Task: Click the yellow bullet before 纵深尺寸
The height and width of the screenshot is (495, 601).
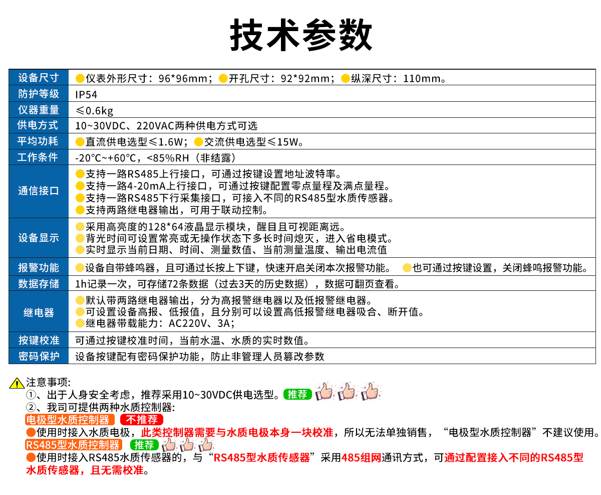Action: pyautogui.click(x=345, y=78)
